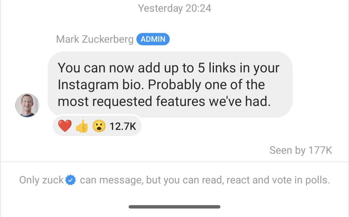View the Seen by 177K list
The height and width of the screenshot is (217, 349).
301,150
